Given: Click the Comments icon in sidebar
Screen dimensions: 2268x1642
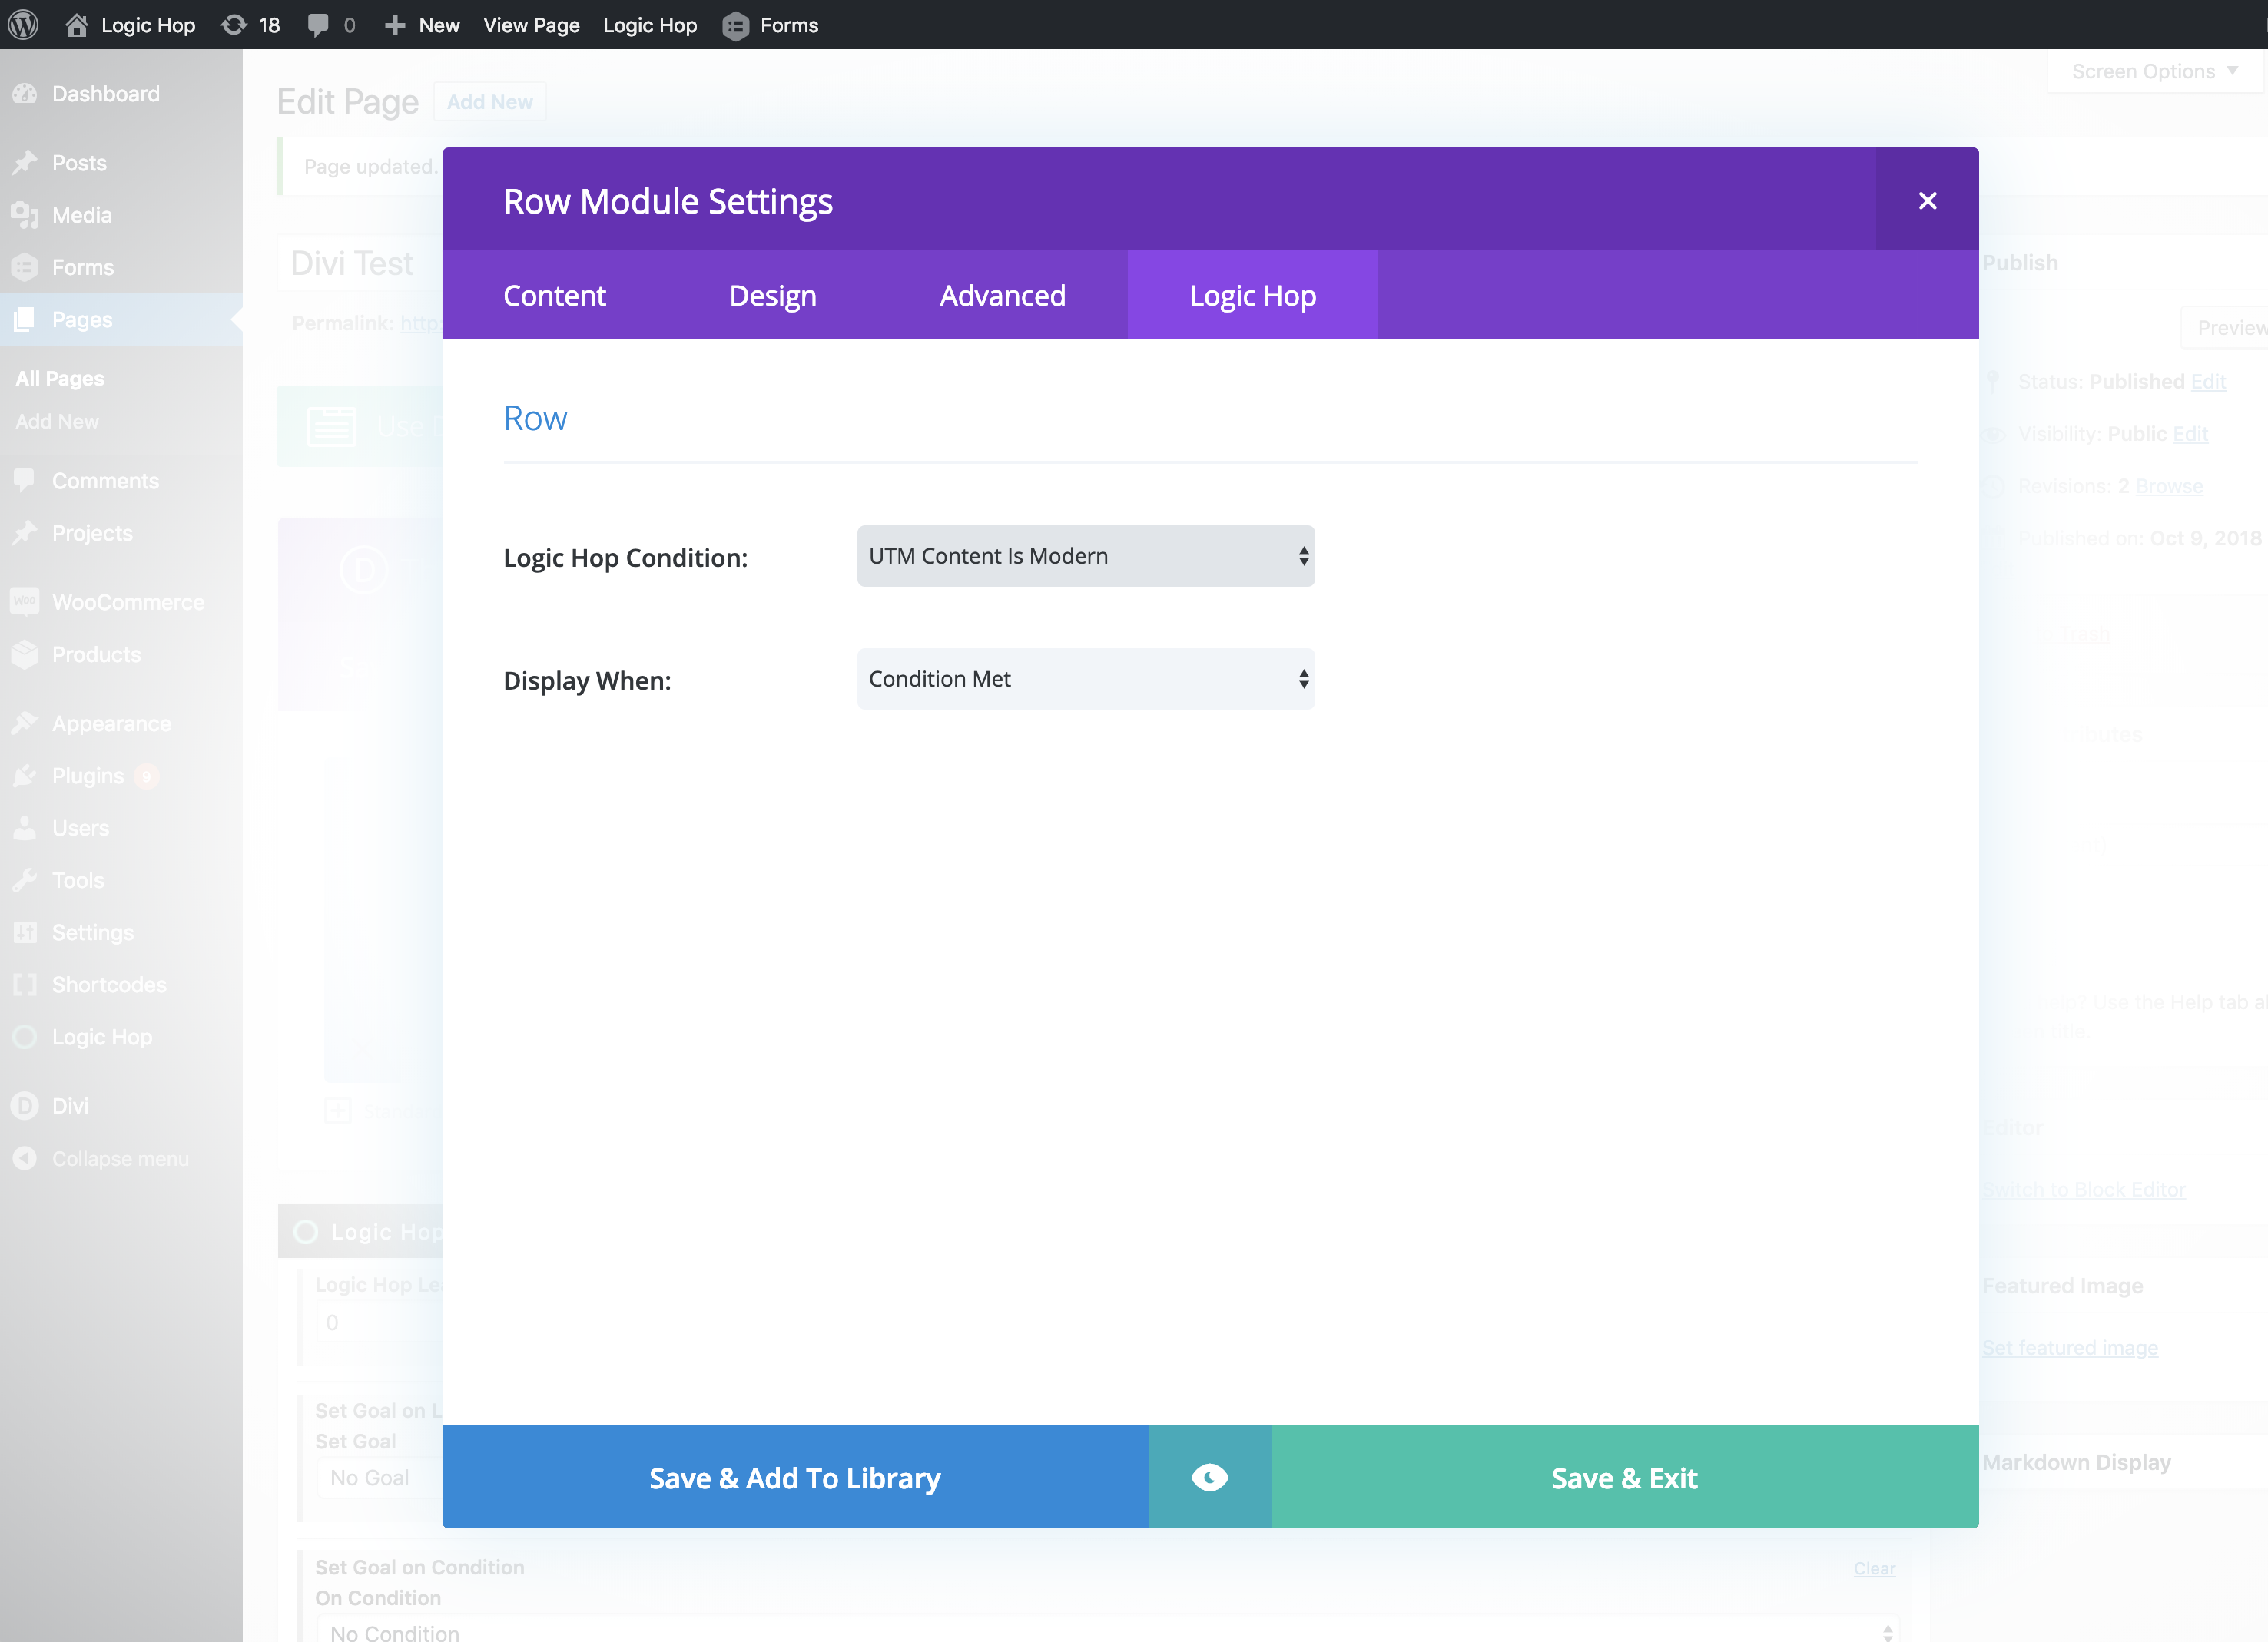Looking at the screenshot, I should pos(25,481).
